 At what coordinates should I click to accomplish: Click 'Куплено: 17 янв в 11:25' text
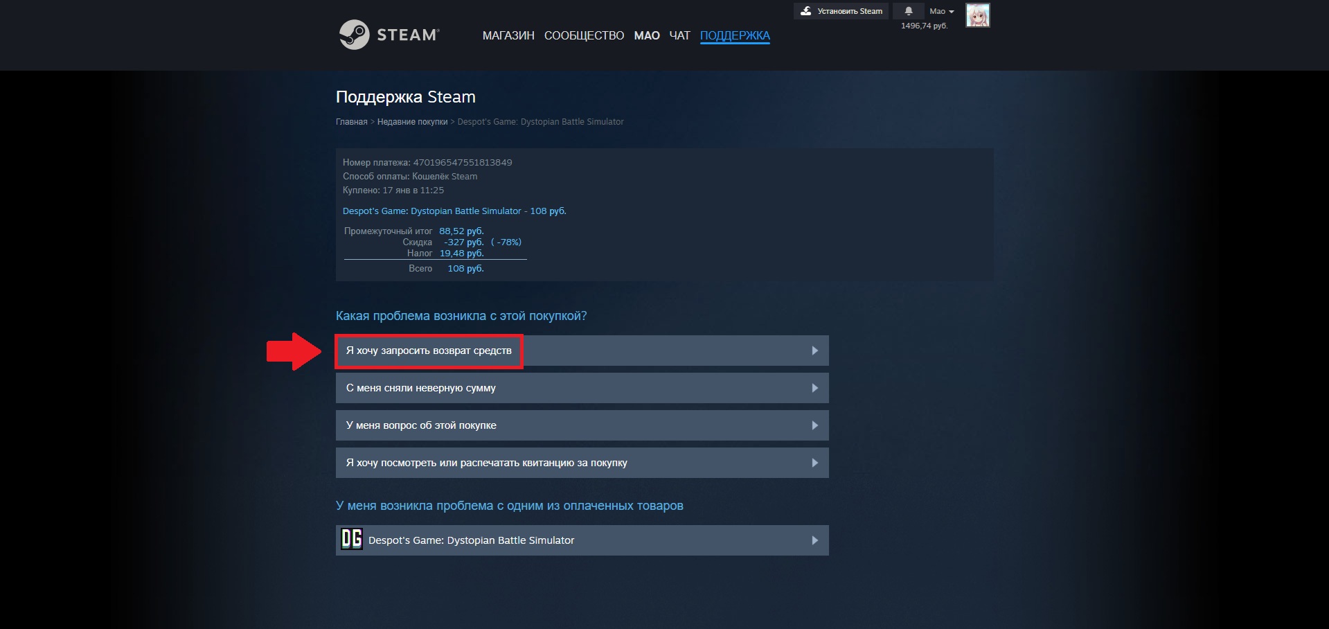pyautogui.click(x=393, y=191)
